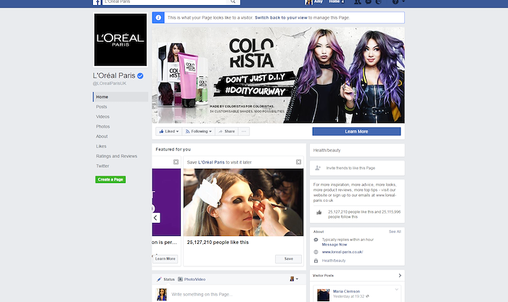The height and width of the screenshot is (302, 508).
Task: Click Health/beauty category at top of right column
Action: [327, 150]
